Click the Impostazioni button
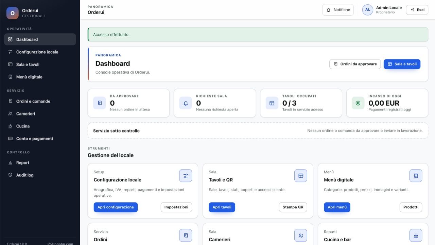435x245 pixels. [176, 207]
